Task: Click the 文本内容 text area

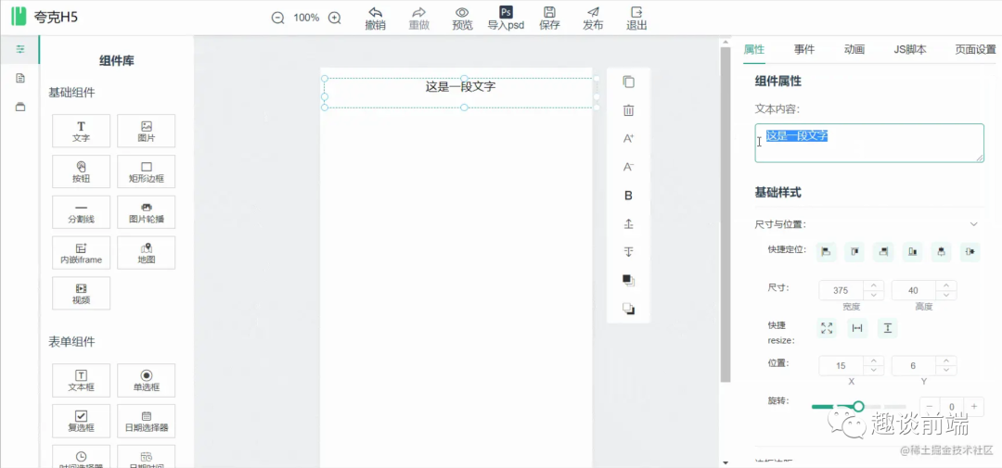Action: coord(868,144)
